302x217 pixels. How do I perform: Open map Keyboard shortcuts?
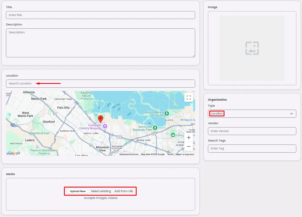(129, 154)
